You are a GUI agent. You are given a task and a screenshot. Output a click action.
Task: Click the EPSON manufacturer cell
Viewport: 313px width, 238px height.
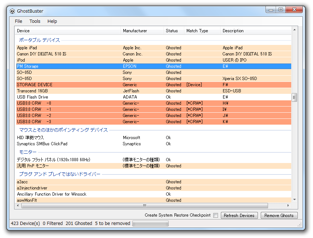(x=129, y=66)
